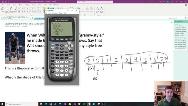
Task: Click the calculator down arrow key
Action: (69, 48)
